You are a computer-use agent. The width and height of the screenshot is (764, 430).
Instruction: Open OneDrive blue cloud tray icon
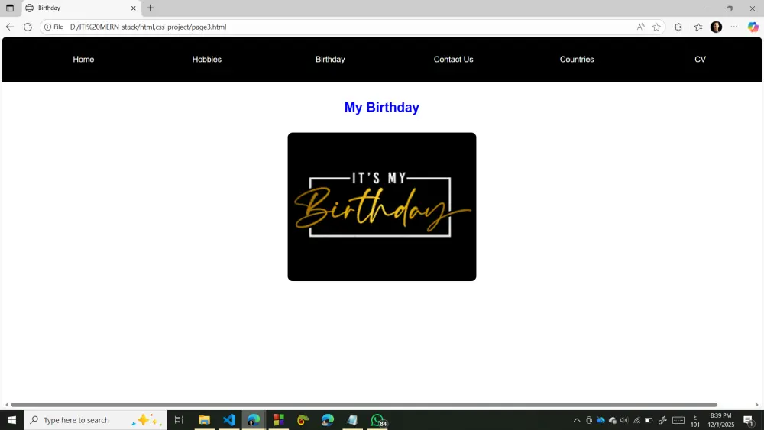pos(601,420)
